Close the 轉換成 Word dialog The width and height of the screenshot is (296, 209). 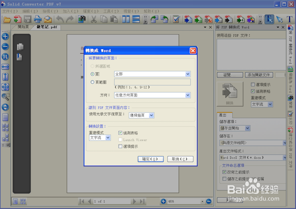tap(193, 51)
